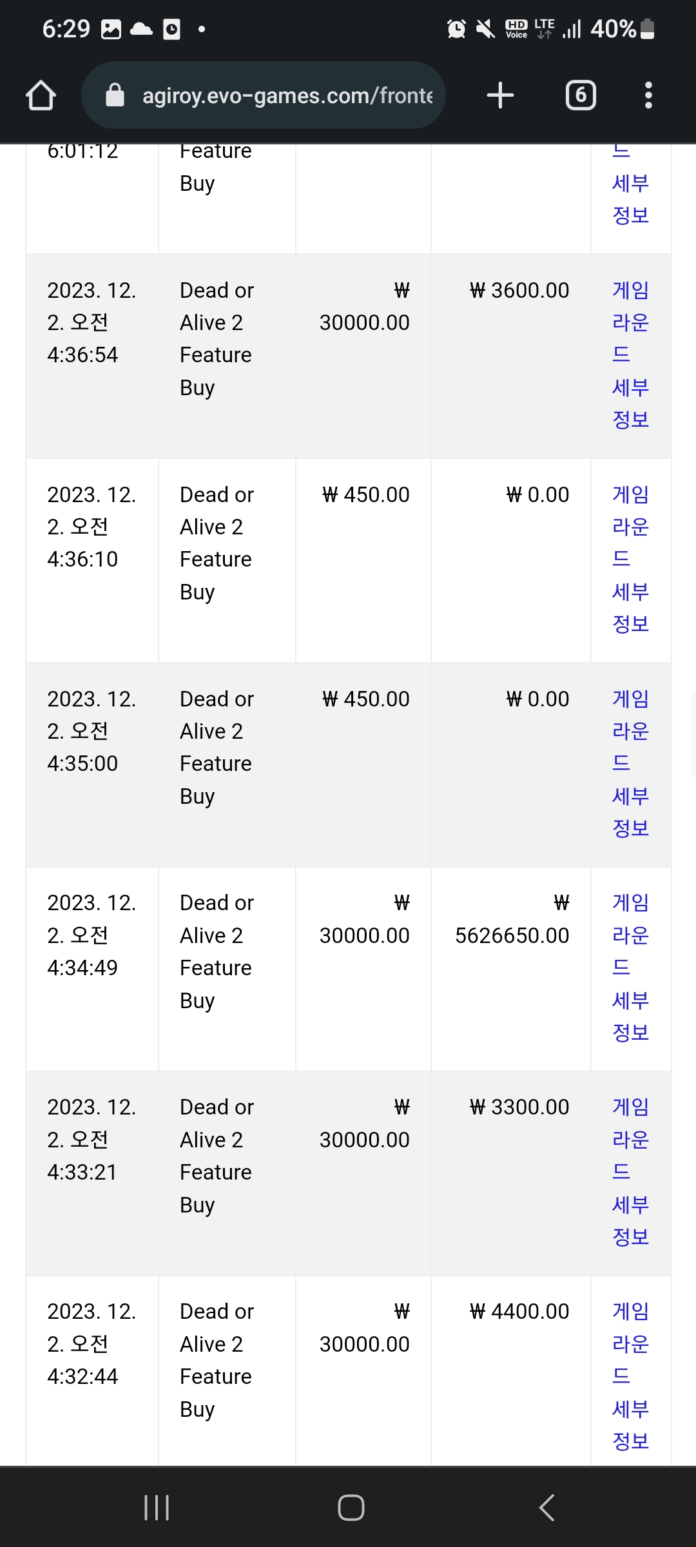
Task: Open round details link for 4:36:10 bet
Action: (630, 559)
